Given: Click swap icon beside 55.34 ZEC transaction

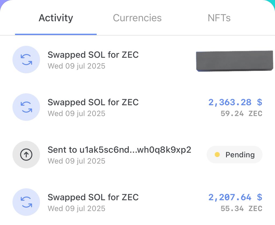Looking at the screenshot, I should pyautogui.click(x=26, y=202).
